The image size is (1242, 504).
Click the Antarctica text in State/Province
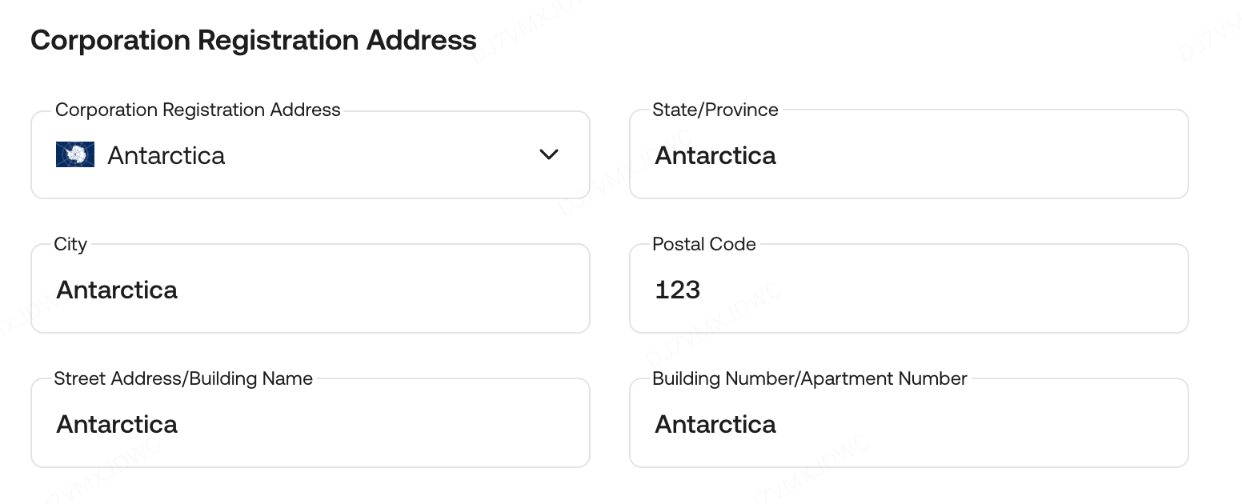pyautogui.click(x=715, y=155)
